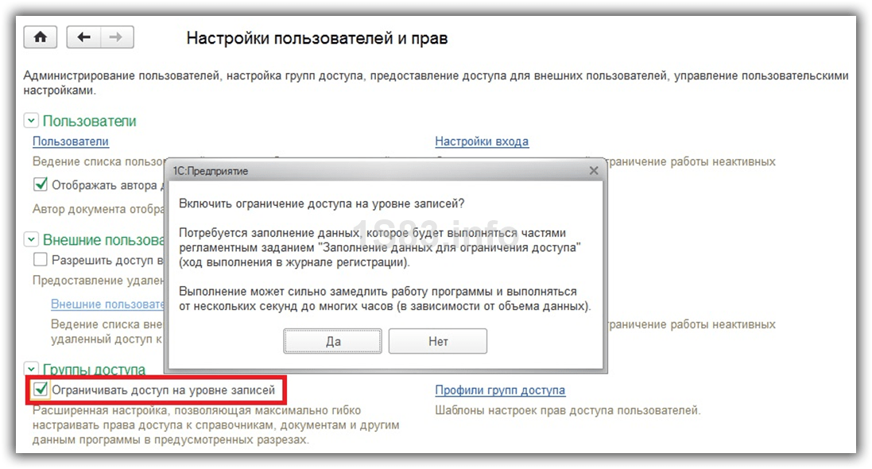The width and height of the screenshot is (872, 469).
Task: Click the dialog question Включить ограничение доступа
Action: (x=321, y=203)
